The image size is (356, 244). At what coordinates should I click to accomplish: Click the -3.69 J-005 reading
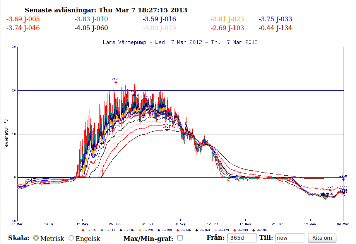click(x=23, y=19)
